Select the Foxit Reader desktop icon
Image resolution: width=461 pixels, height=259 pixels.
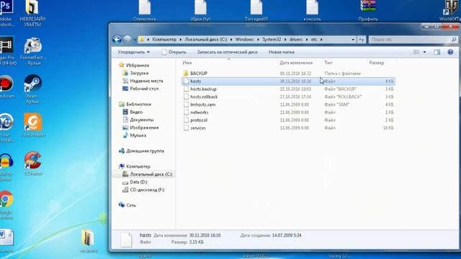pos(33,125)
